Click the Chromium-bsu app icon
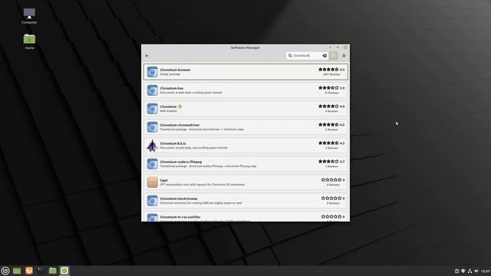 tap(153, 90)
